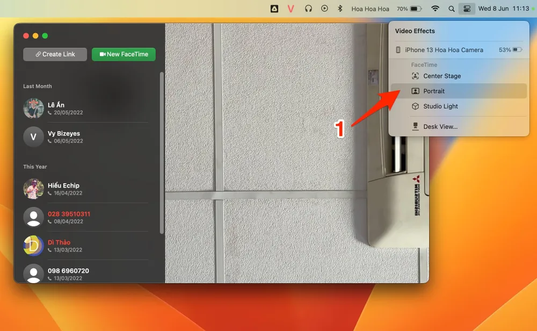Open battery status at 70%

(x=409, y=9)
